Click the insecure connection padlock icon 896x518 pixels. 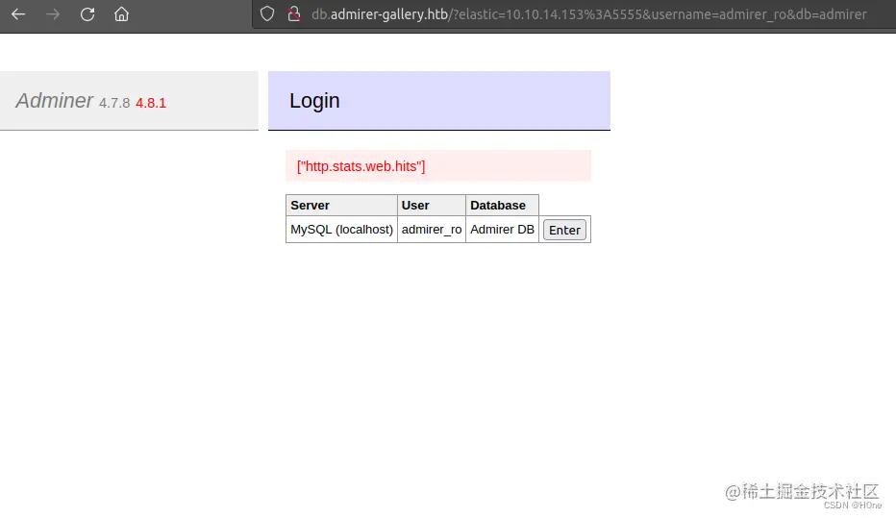pyautogui.click(x=294, y=14)
